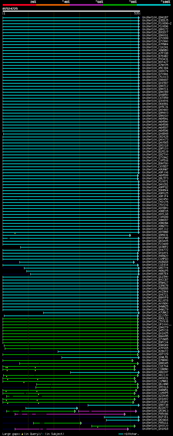Click hit label UniRef100_O82428

(155, 137)
